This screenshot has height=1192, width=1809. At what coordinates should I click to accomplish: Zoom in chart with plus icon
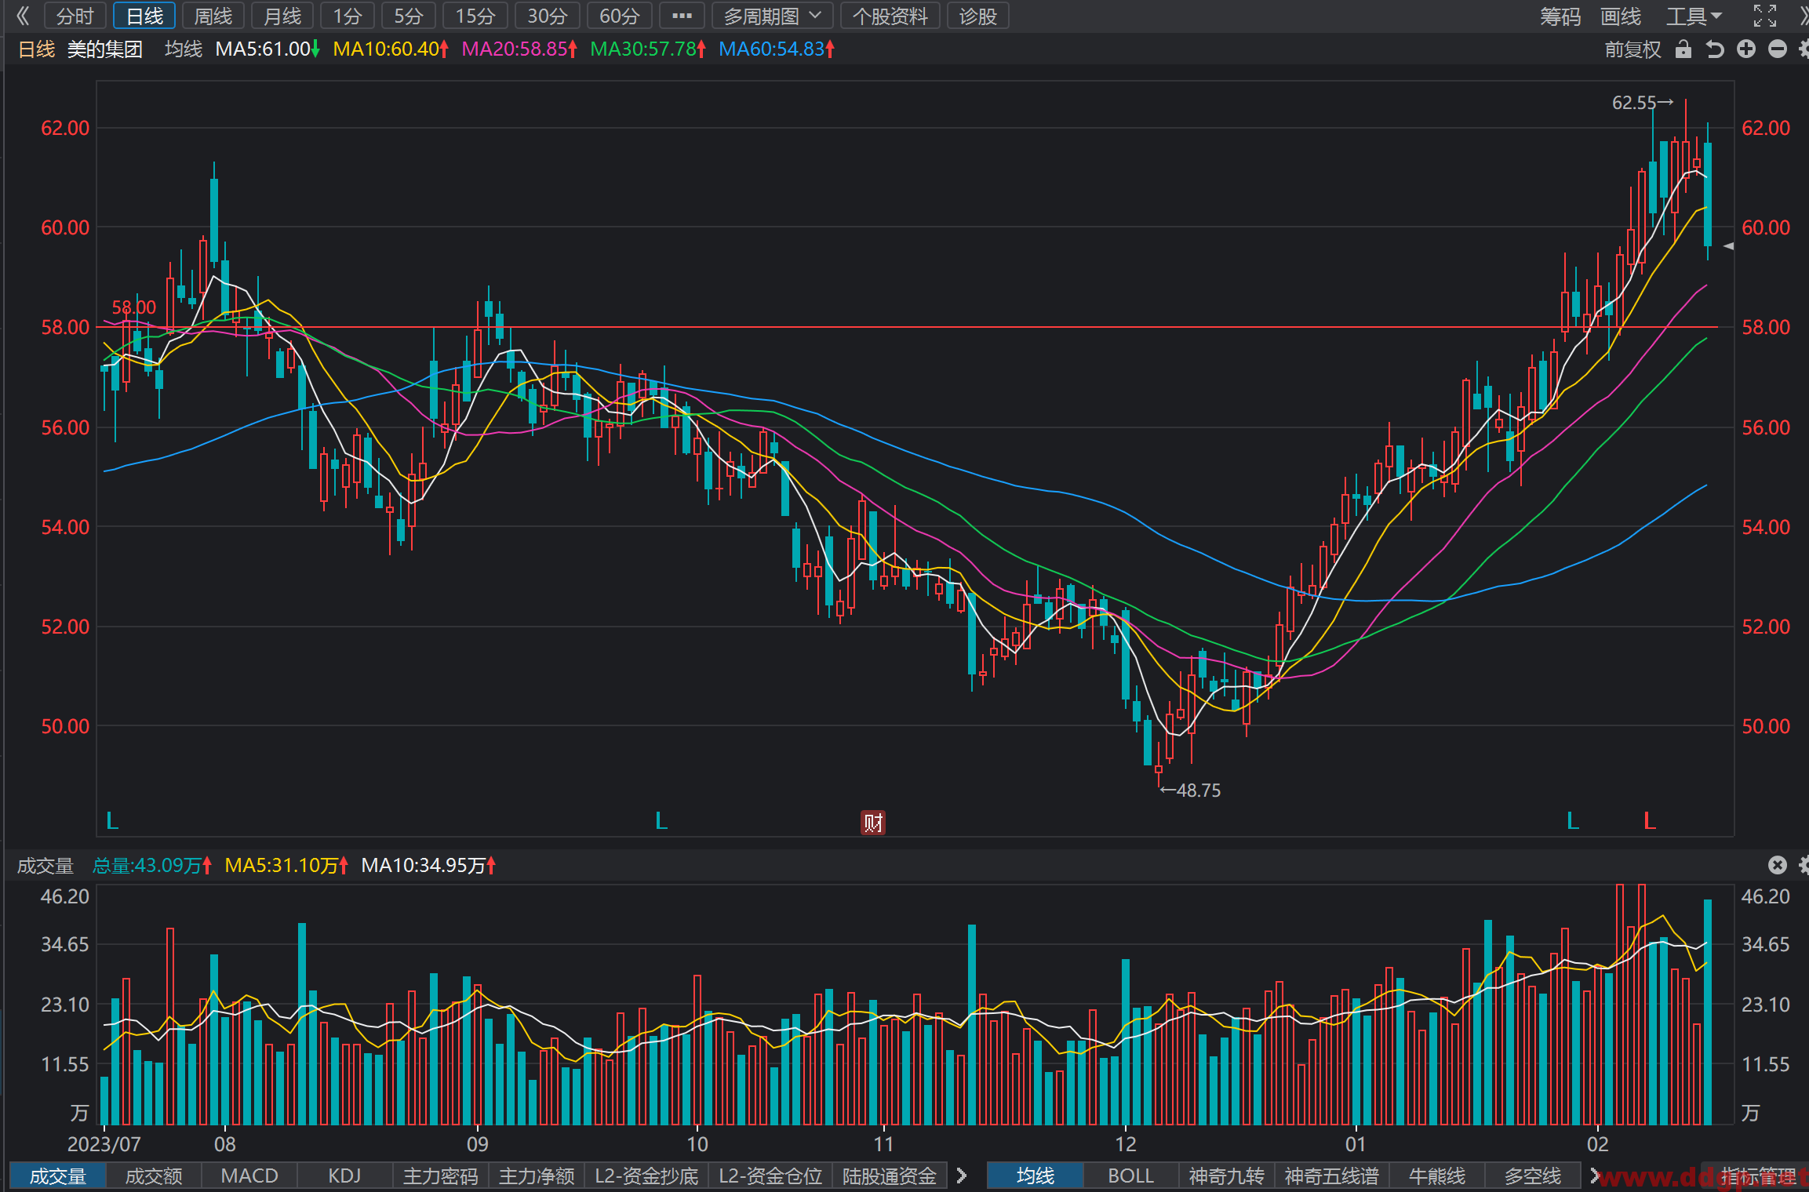(1746, 49)
